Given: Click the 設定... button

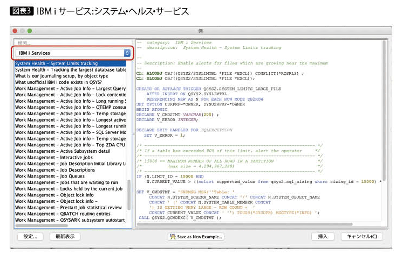Looking at the screenshot, I should coord(31,236).
